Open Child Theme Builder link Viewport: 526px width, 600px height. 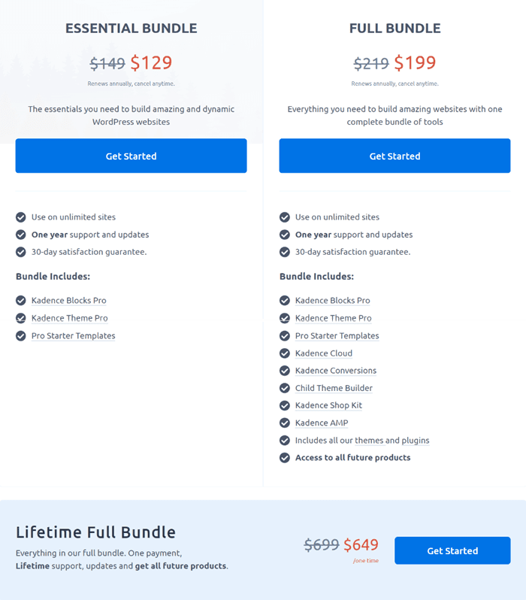coord(334,388)
